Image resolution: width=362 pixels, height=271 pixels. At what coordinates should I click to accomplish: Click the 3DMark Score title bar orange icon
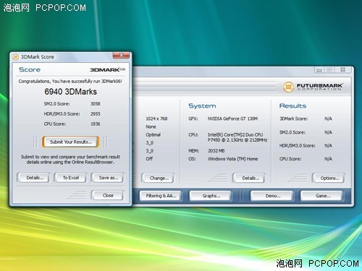pyautogui.click(x=15, y=57)
